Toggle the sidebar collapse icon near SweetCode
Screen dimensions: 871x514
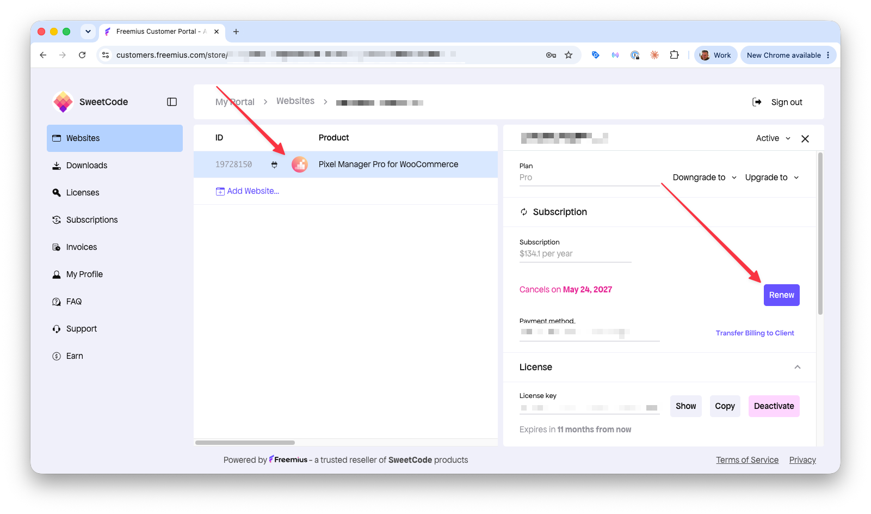[x=172, y=102]
